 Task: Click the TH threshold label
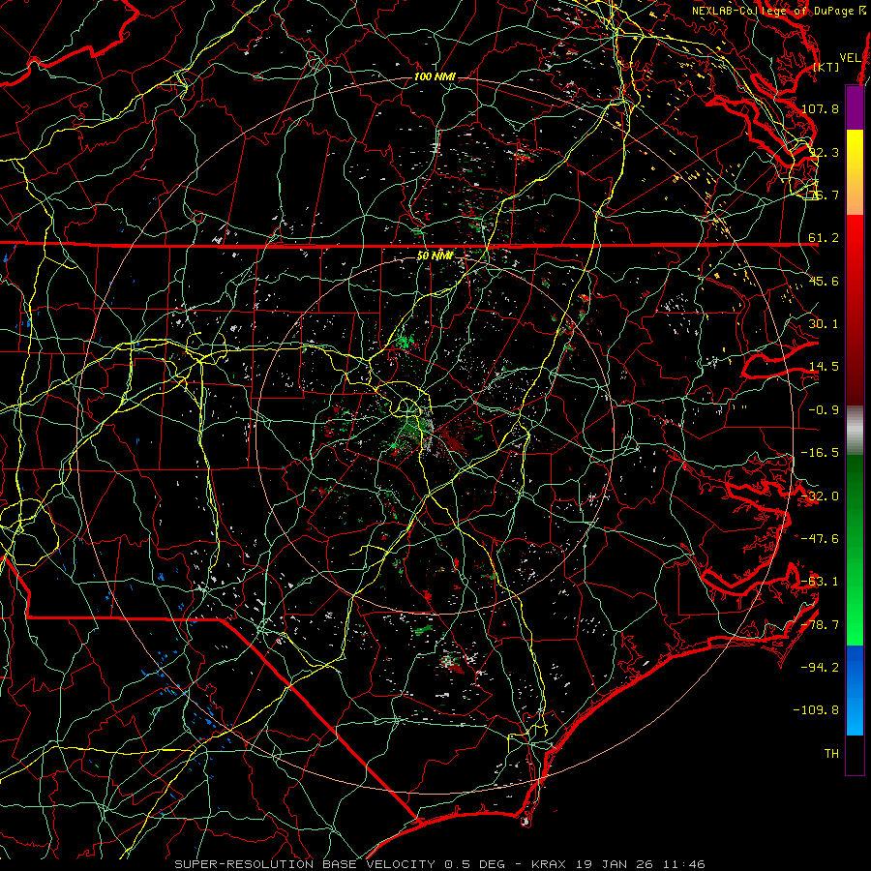831,754
